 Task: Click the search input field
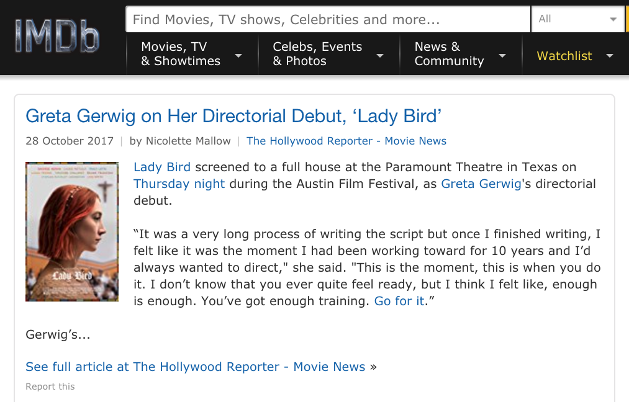328,19
